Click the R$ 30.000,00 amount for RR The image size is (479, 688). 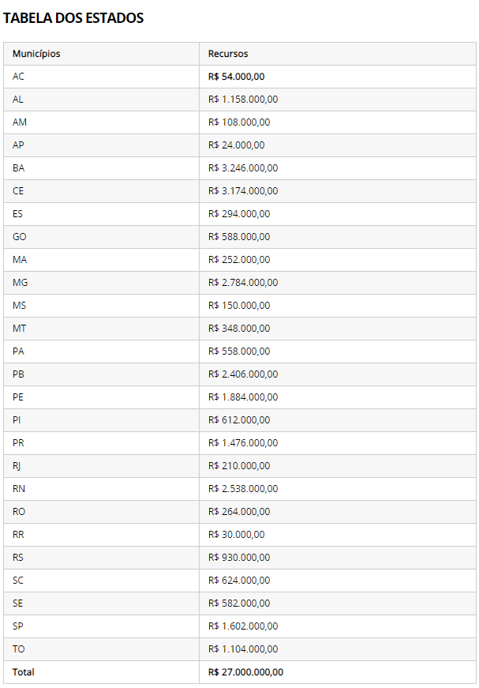(236, 535)
